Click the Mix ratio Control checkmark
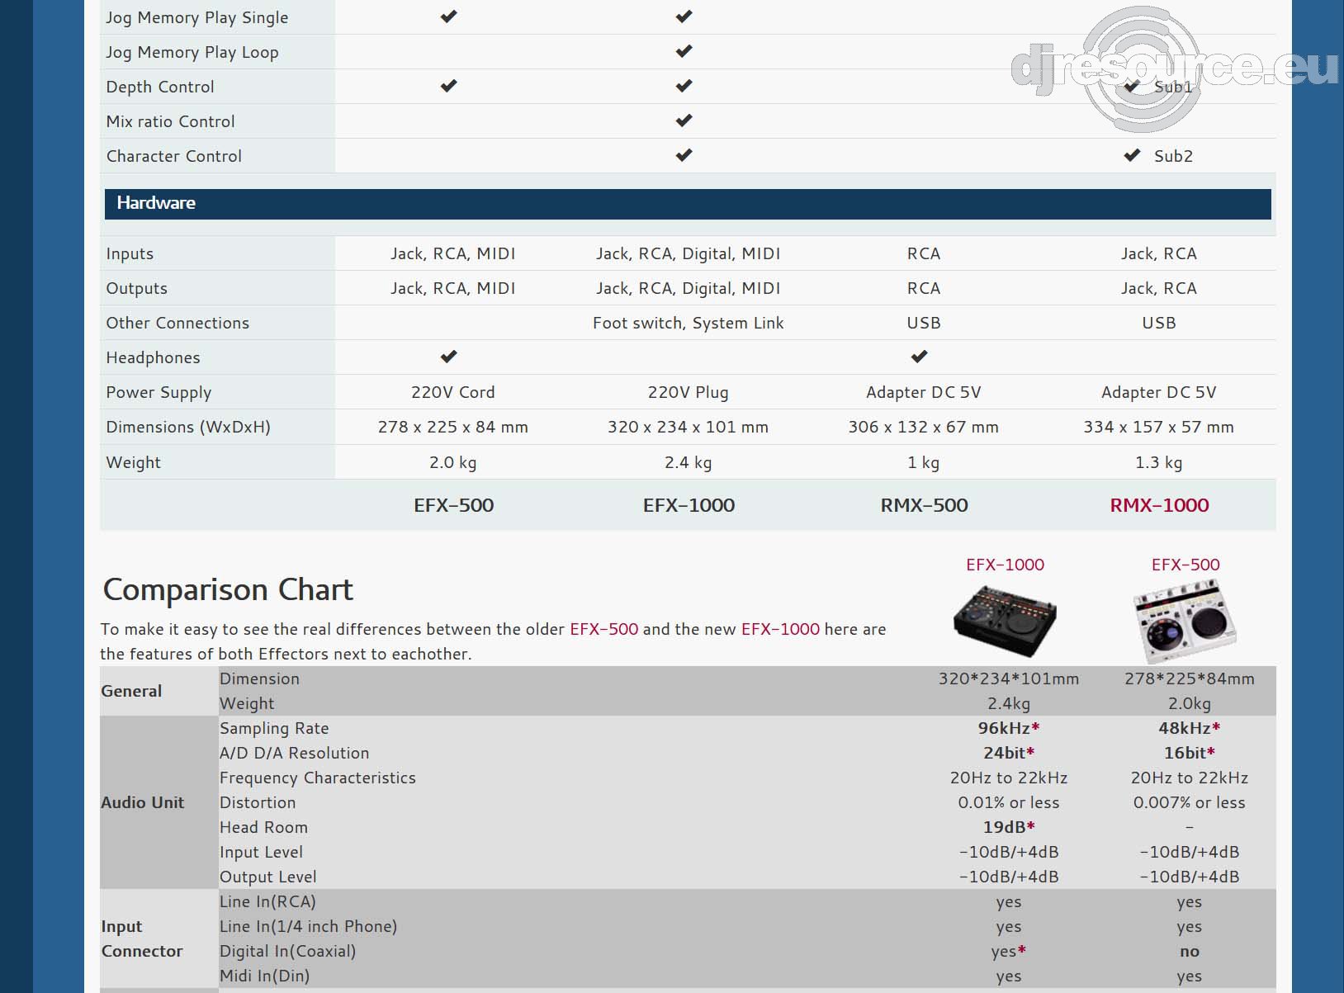Screen dimensions: 1344x993 tap(684, 121)
